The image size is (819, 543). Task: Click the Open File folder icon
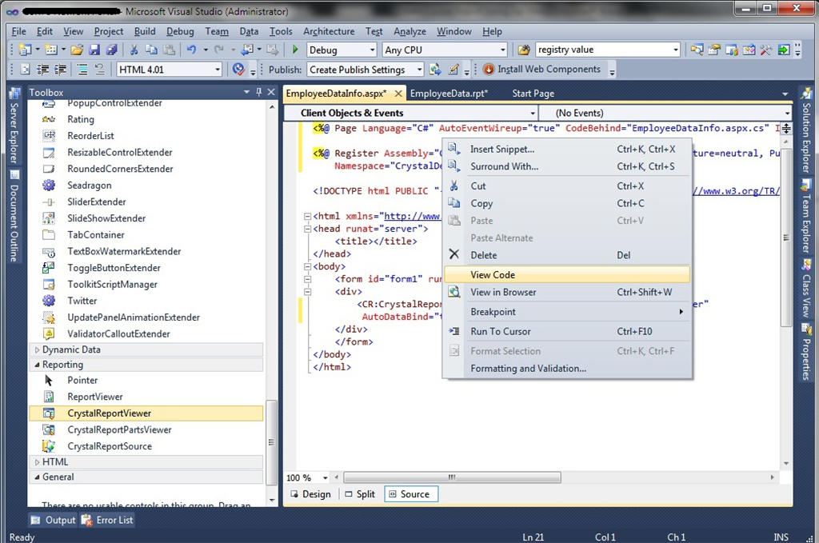click(77, 50)
